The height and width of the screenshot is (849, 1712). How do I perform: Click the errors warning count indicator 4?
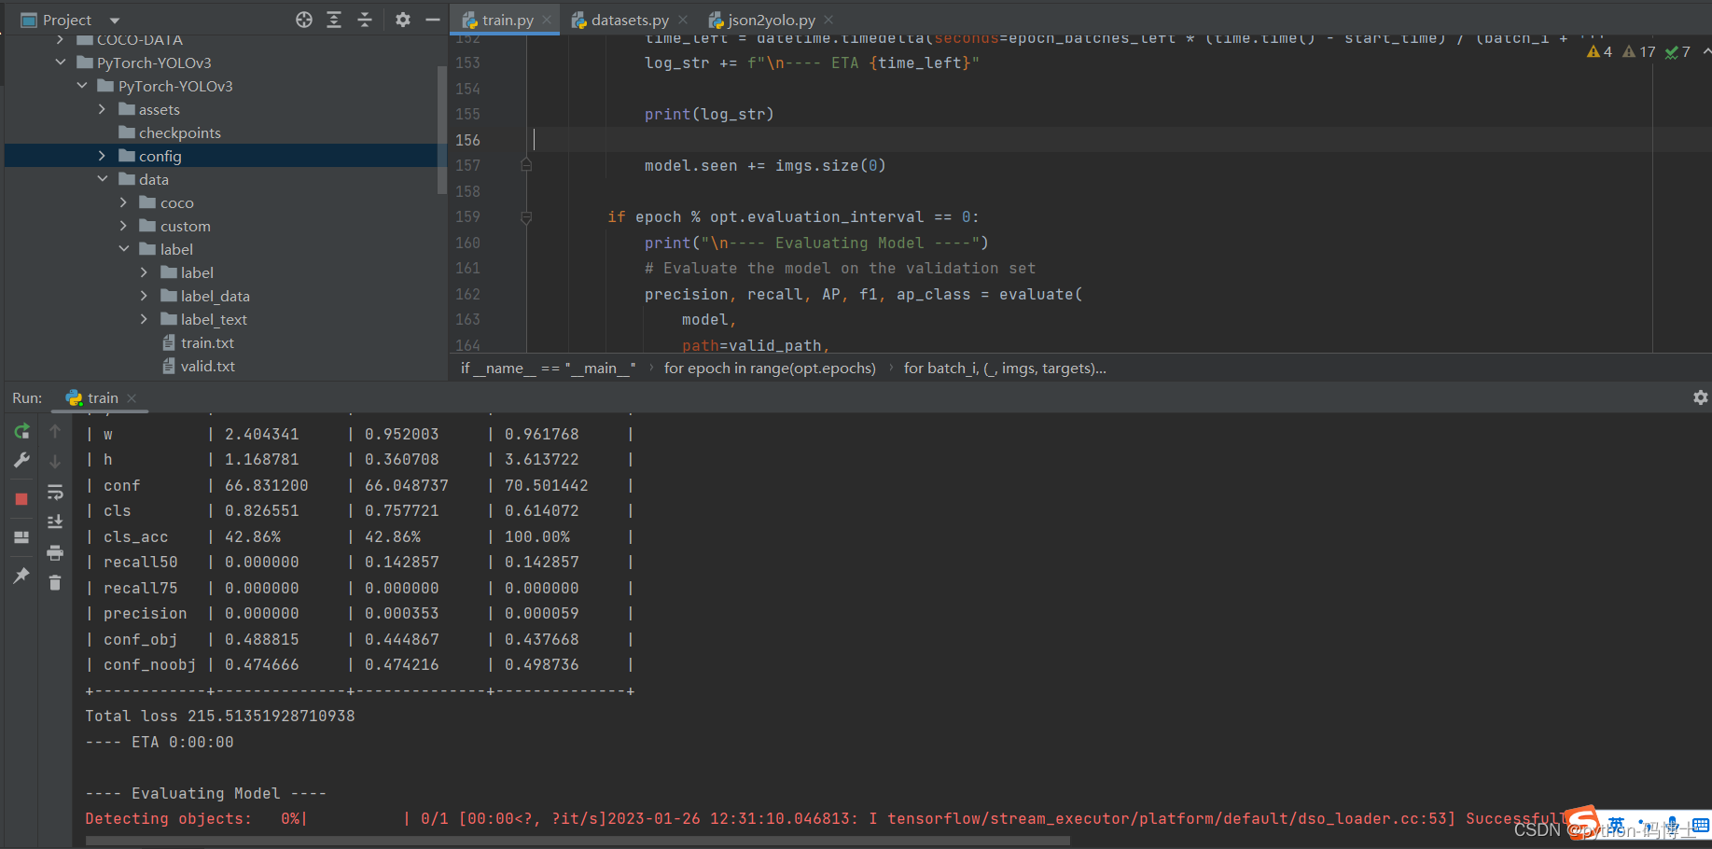[1599, 52]
